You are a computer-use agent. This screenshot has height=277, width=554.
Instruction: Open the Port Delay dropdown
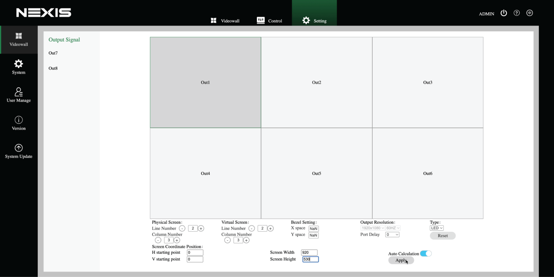coord(392,235)
